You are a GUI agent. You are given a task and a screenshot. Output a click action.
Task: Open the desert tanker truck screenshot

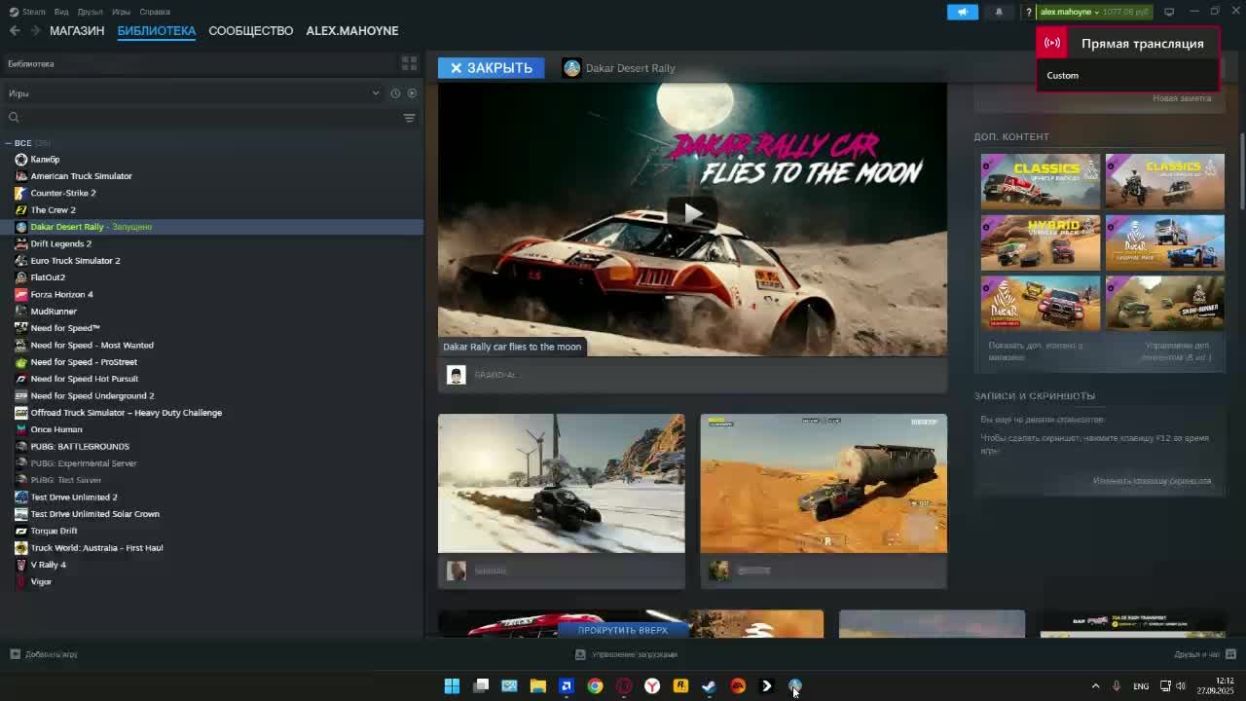[824, 483]
